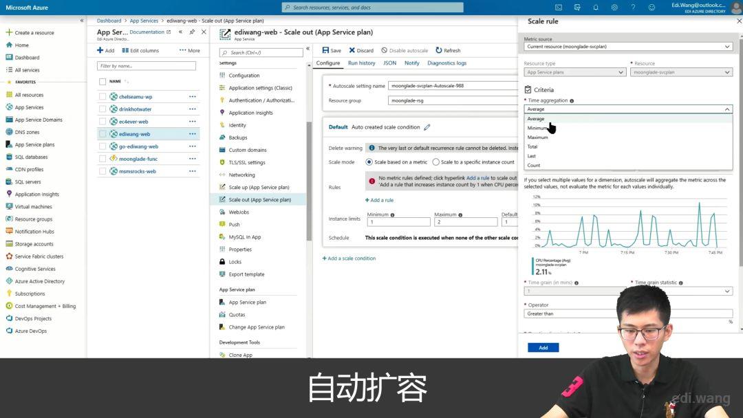This screenshot has width=743, height=418.
Task: Toggle the select-all NAME checkbox
Action: (103, 81)
